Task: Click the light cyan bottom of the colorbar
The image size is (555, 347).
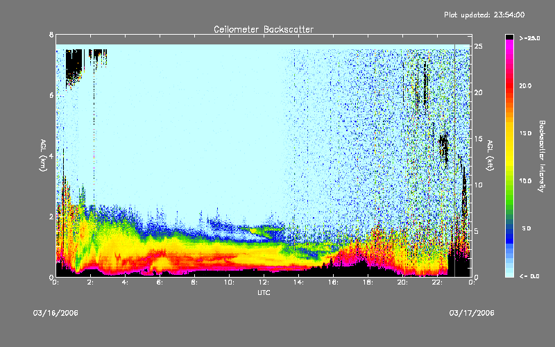Action: (x=509, y=273)
